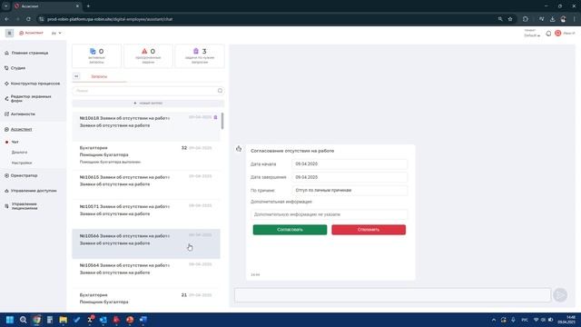Open the tenant Default dropdown

(x=532, y=35)
